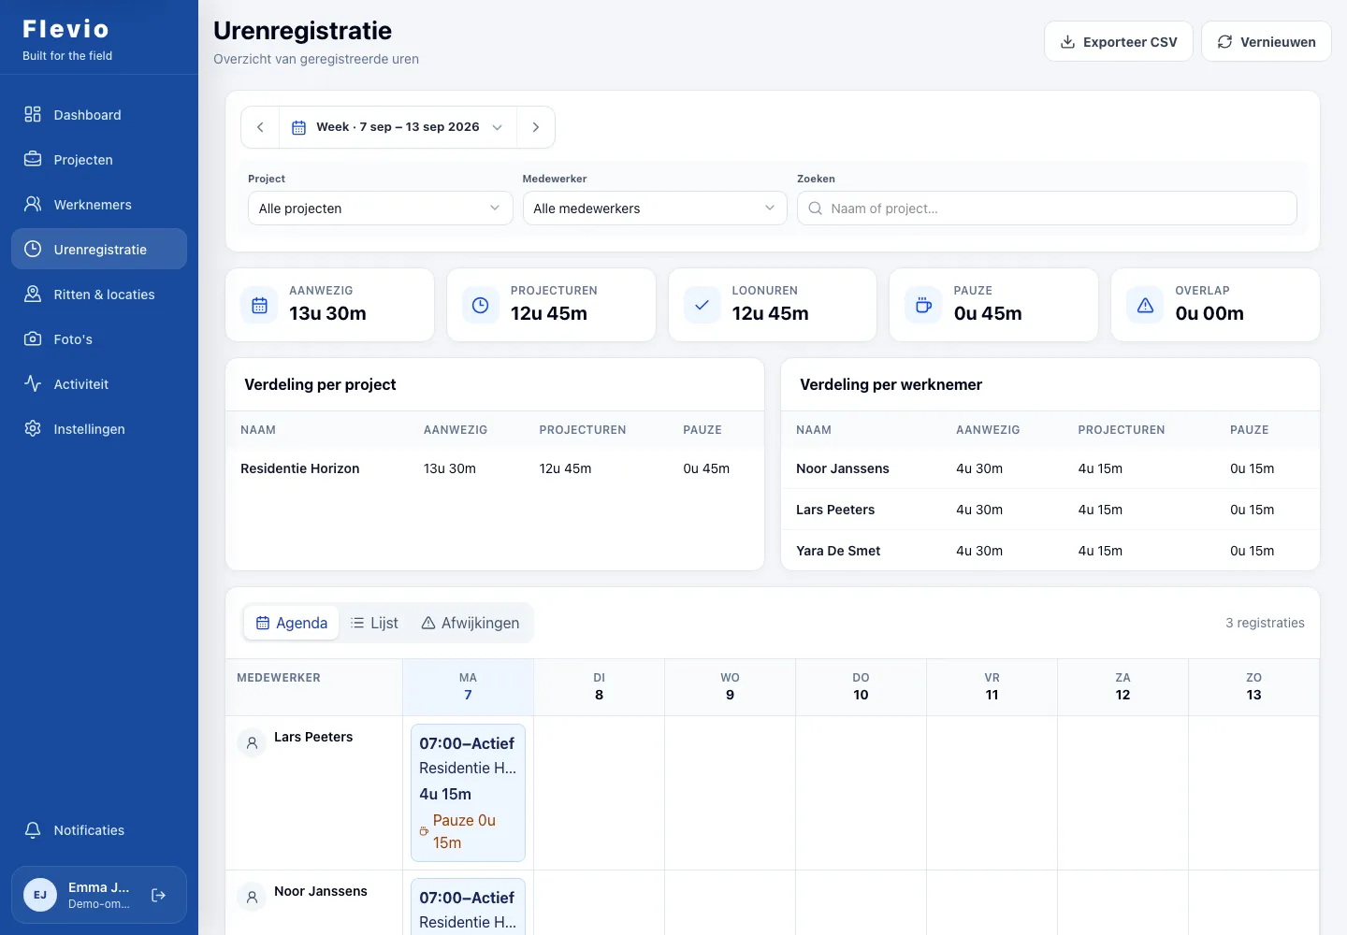The image size is (1347, 935).
Task: Click the Notificaties bell icon
Action: 33,829
